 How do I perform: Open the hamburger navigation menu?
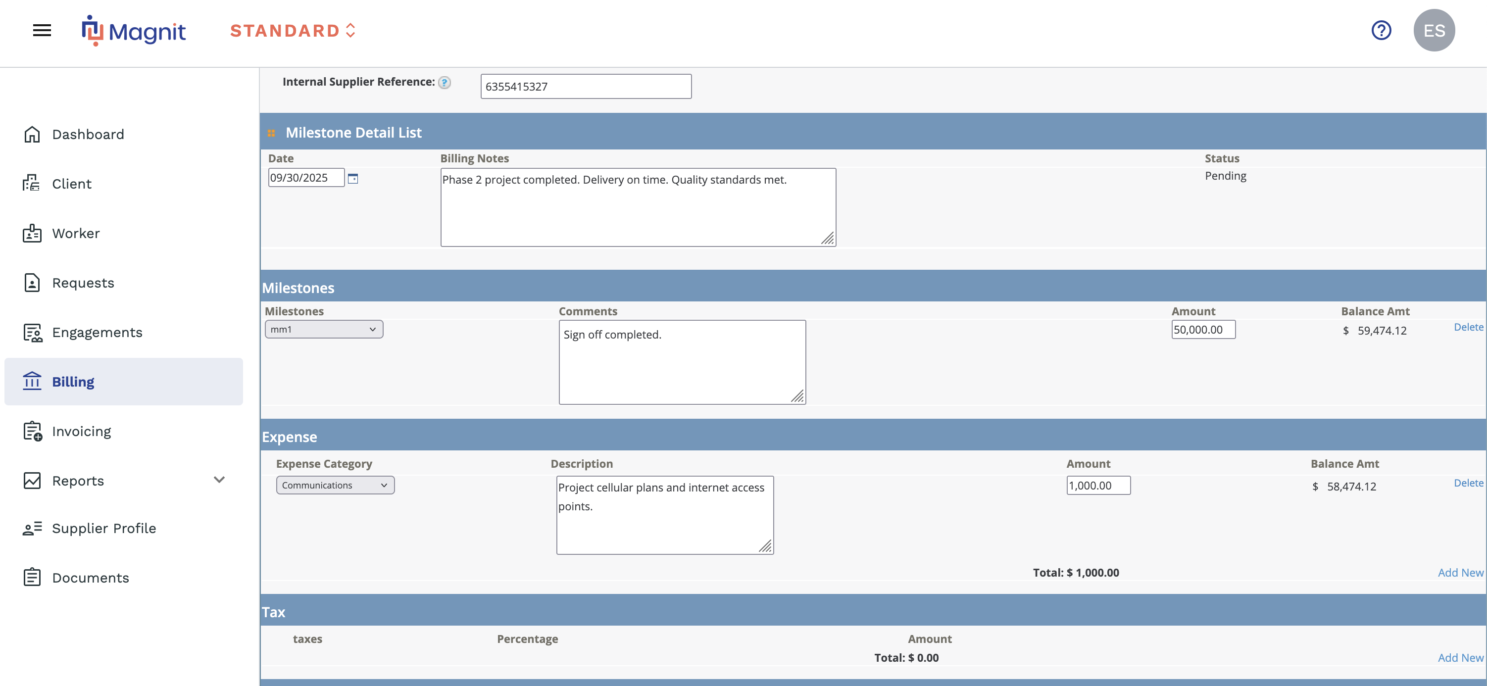(42, 30)
